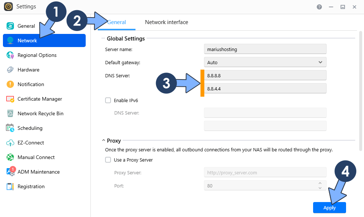
Task: Click the Hardware icon
Action: tap(10, 70)
